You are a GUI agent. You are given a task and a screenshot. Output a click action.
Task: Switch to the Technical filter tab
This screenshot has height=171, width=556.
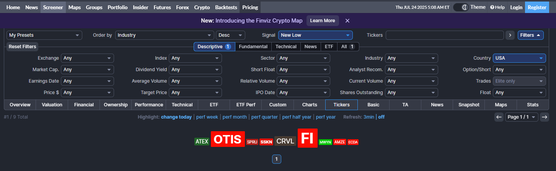coord(286,47)
